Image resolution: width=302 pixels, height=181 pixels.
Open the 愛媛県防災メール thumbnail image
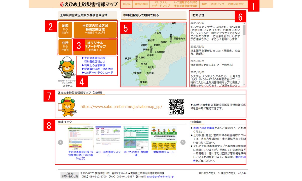[164, 138]
